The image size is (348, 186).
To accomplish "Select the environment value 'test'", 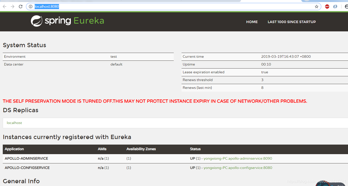I will pyautogui.click(x=114, y=56).
